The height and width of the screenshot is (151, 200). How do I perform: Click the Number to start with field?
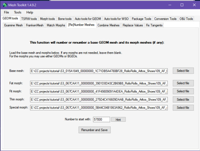(x=101, y=120)
